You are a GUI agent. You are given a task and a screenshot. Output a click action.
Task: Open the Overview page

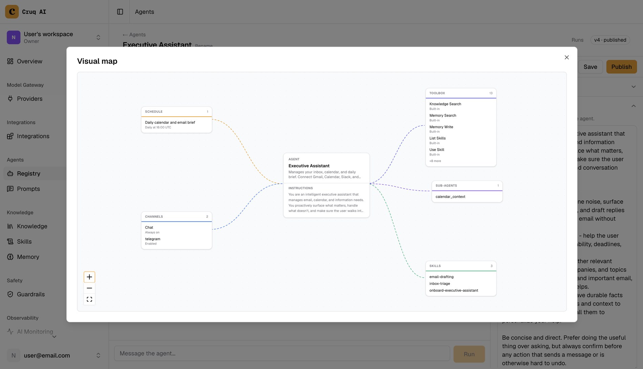click(x=29, y=61)
